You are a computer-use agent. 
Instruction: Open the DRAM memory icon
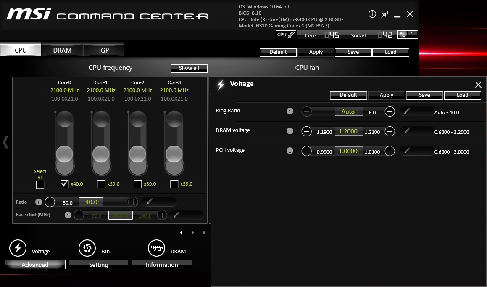(x=157, y=248)
